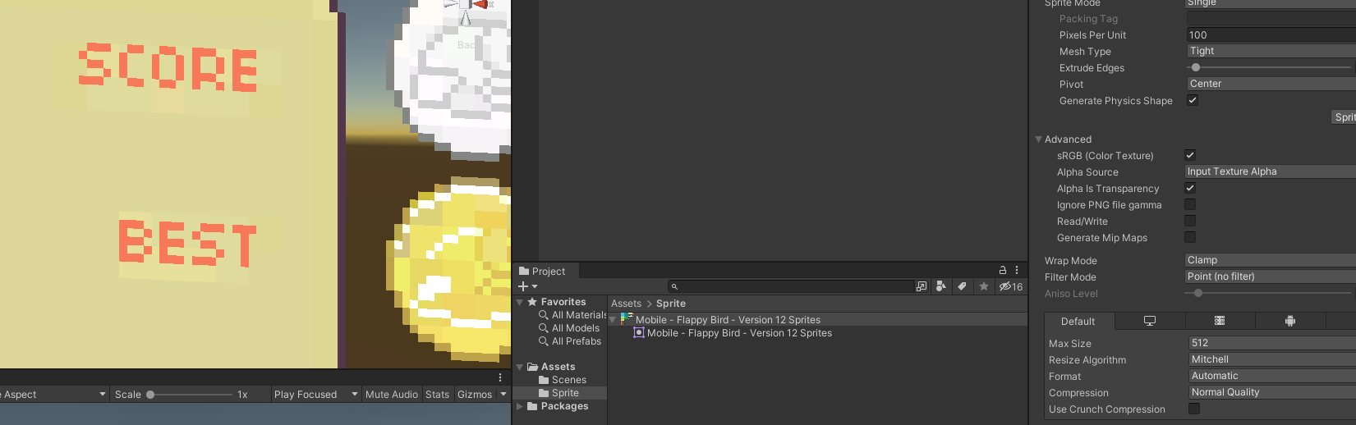Switch to the Default platform settings tab
Screen dimensions: 1356x425
click(x=1078, y=321)
